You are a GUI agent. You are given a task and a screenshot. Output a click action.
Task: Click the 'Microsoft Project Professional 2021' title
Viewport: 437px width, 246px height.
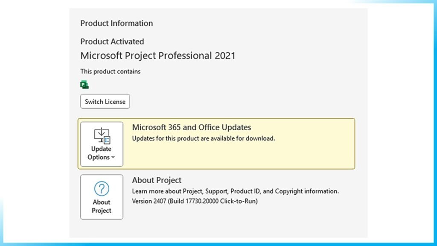(x=158, y=56)
